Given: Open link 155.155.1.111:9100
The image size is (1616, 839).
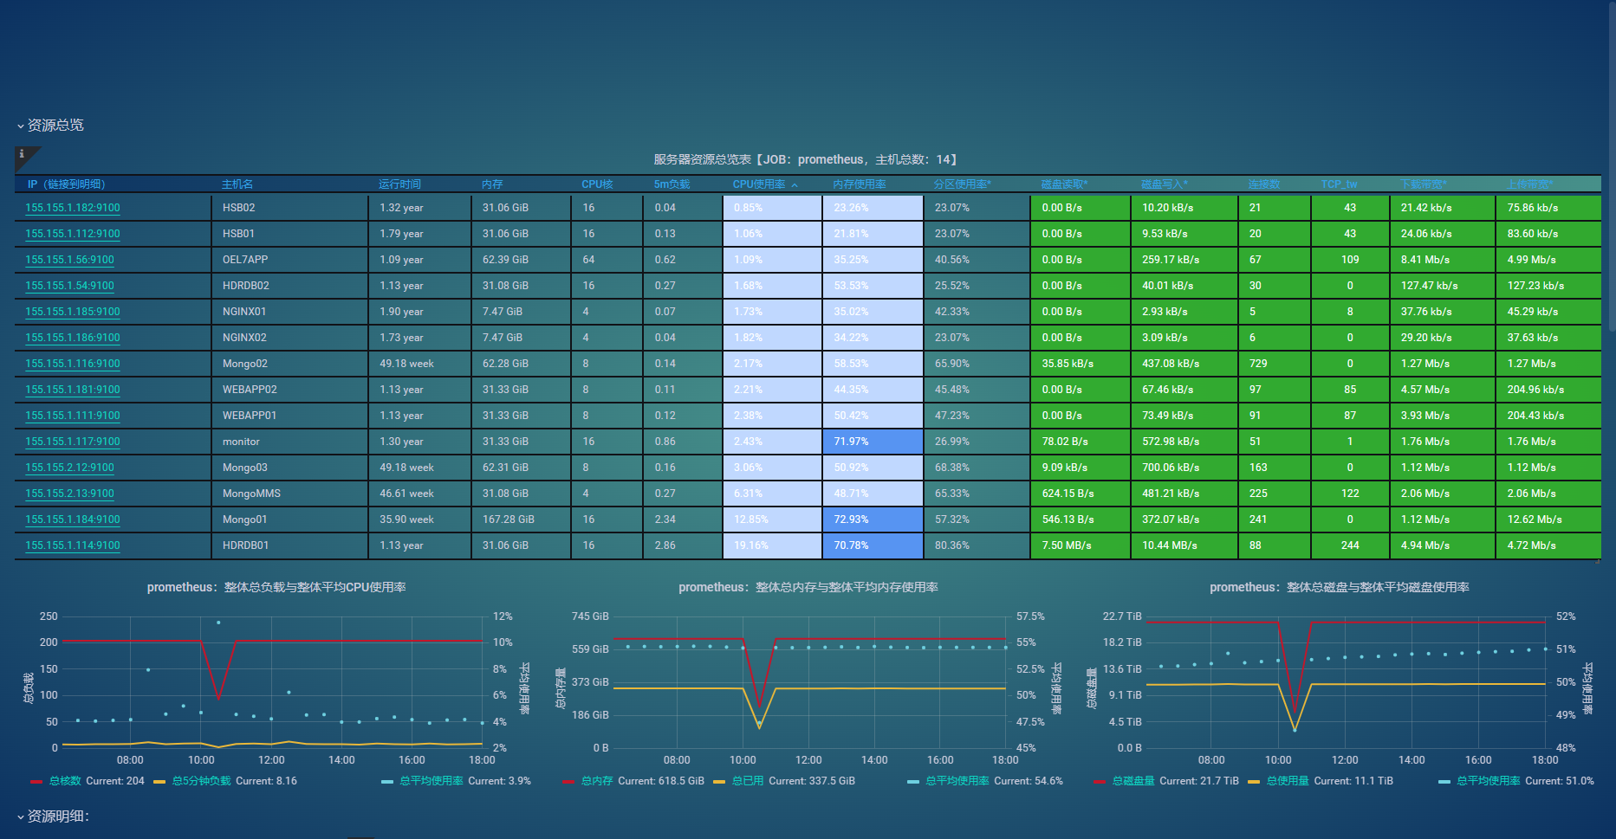Looking at the screenshot, I should (73, 416).
